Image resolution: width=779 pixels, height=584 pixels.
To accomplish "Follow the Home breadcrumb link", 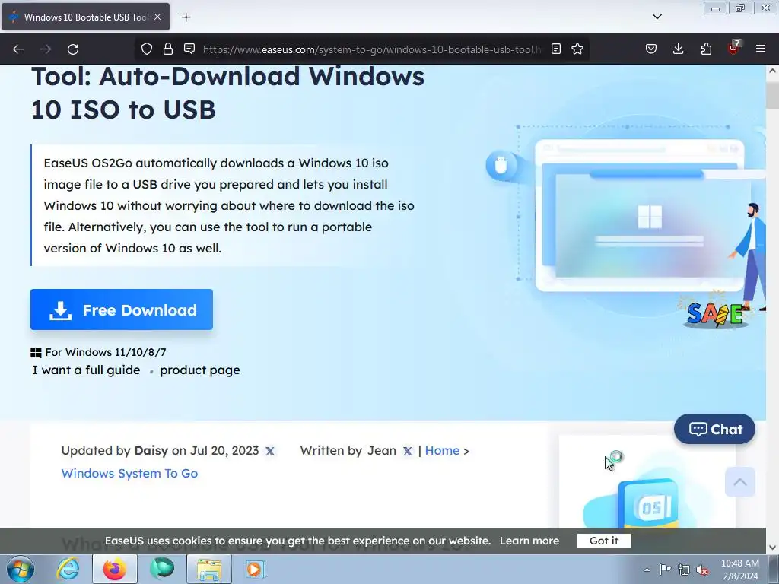I will pos(442,450).
